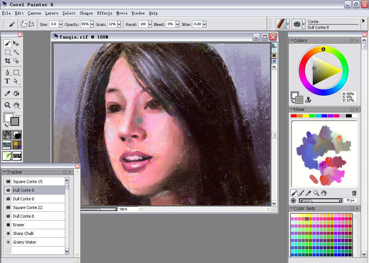Select the Mixer Mix Color palette knife
The image size is (369, 263).
[301, 193]
